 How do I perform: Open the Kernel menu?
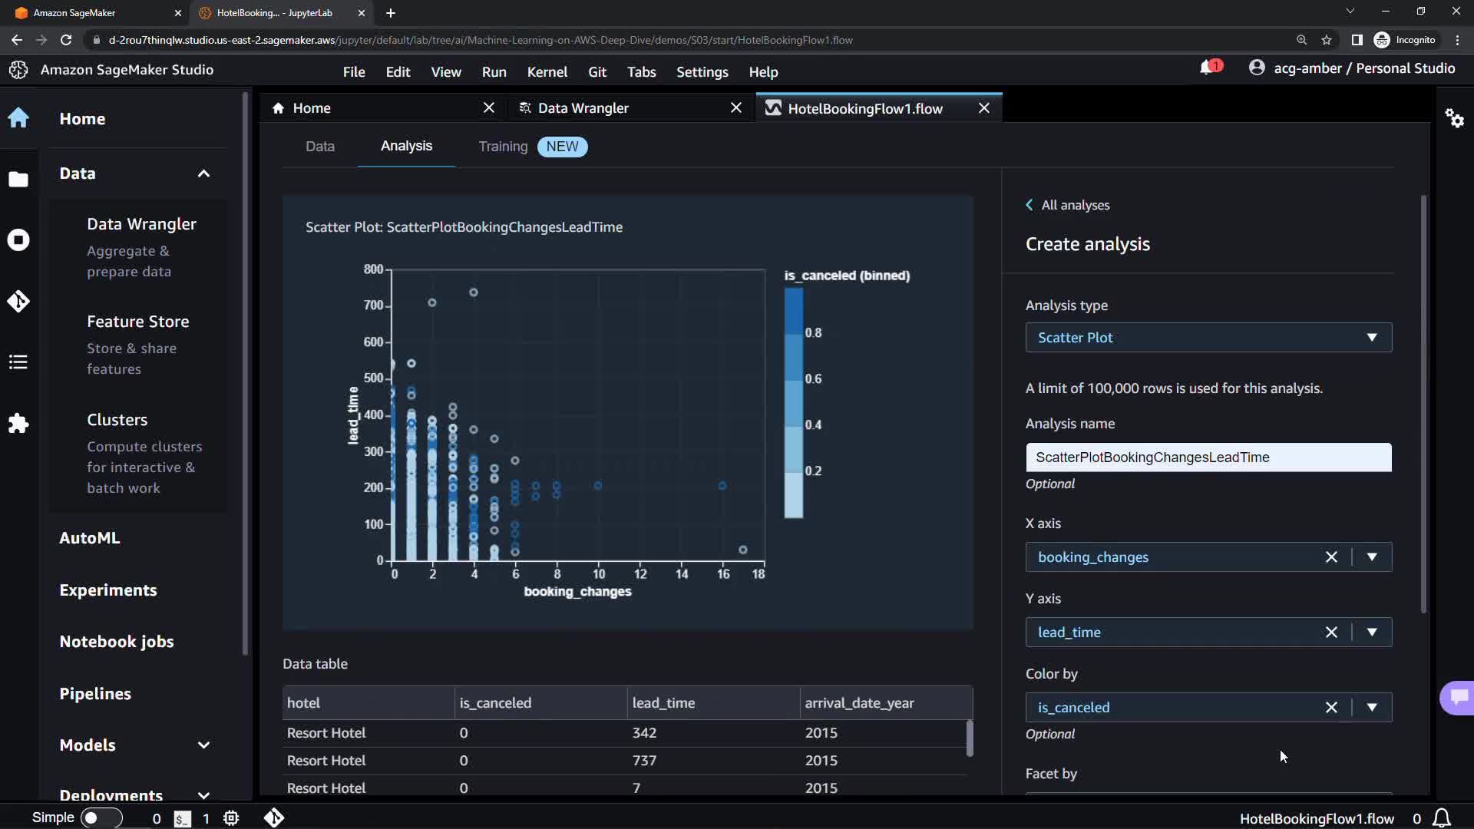click(x=547, y=72)
